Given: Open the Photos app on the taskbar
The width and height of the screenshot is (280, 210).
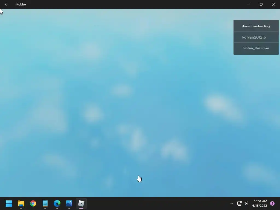Looking at the screenshot, I should click(x=69, y=203).
